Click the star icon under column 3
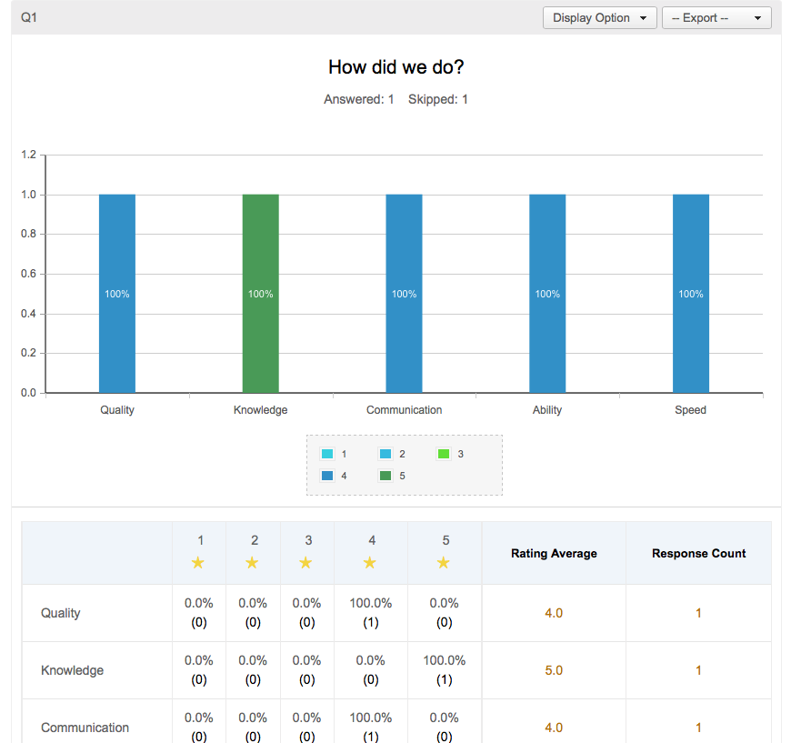 [305, 562]
